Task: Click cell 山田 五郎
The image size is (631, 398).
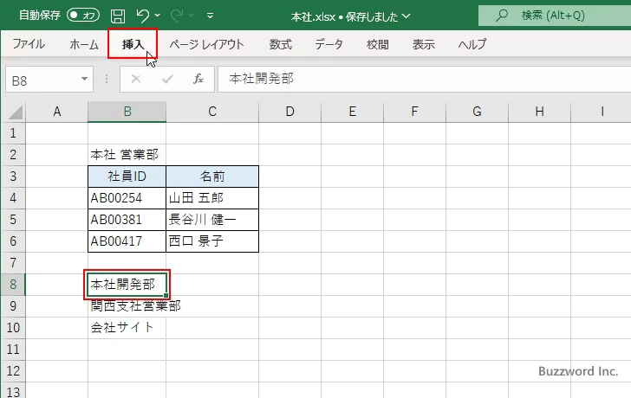Action: (212, 198)
